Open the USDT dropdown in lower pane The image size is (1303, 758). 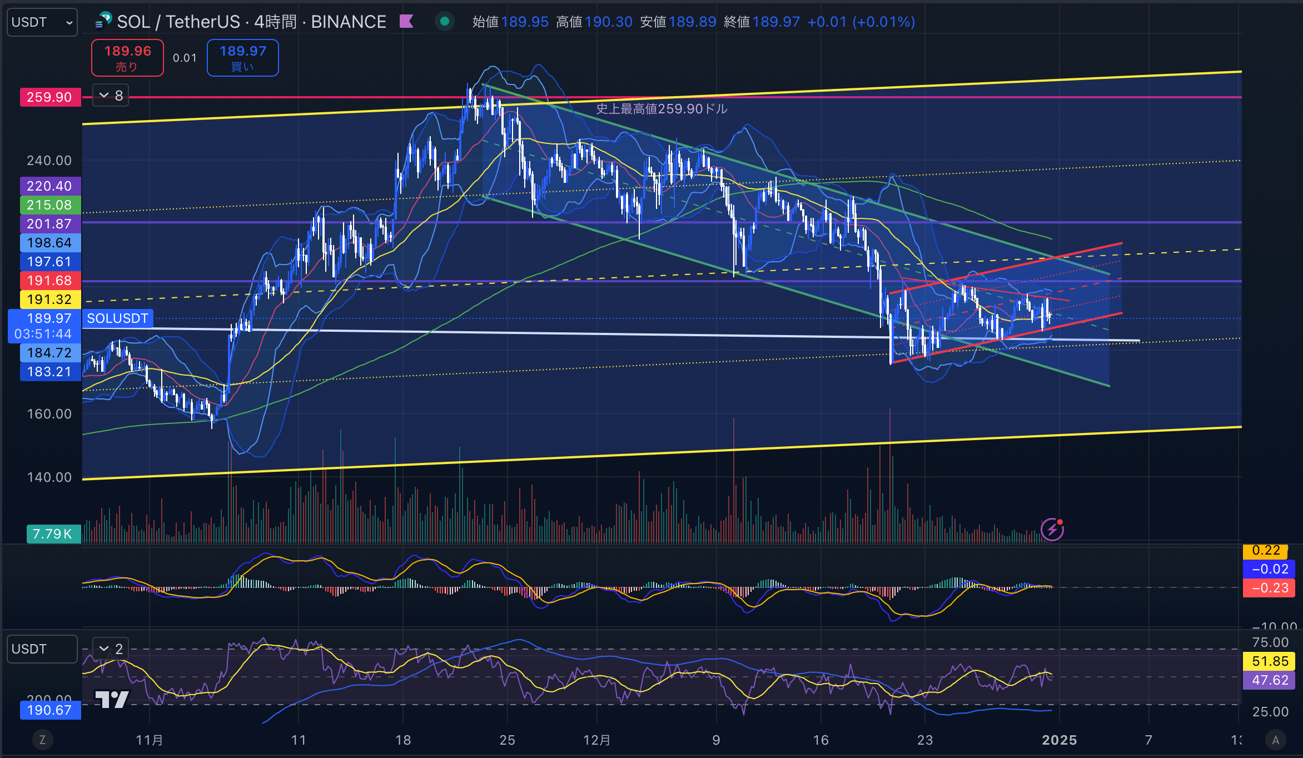[42, 649]
